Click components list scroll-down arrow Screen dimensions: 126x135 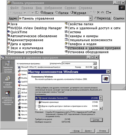click(101, 109)
